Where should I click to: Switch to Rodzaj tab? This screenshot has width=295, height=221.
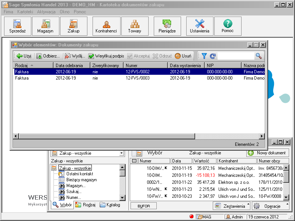(x=86, y=205)
